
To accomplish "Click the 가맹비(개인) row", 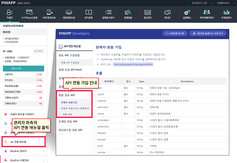I will (x=23, y=103).
